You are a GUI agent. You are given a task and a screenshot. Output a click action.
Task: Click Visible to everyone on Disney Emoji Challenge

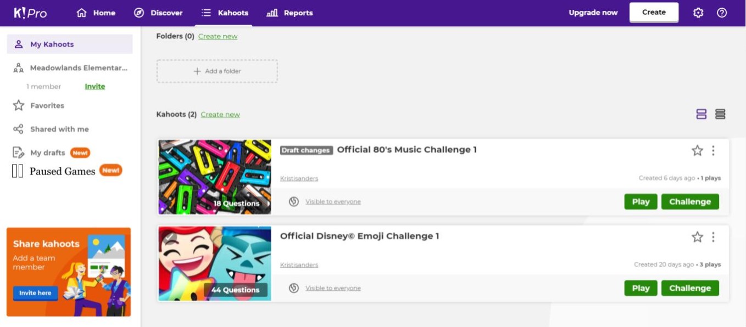(333, 288)
